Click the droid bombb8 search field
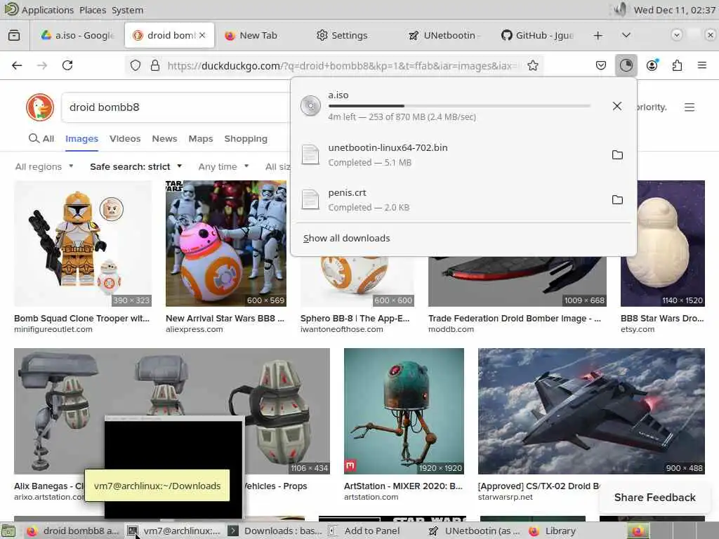 (176, 107)
